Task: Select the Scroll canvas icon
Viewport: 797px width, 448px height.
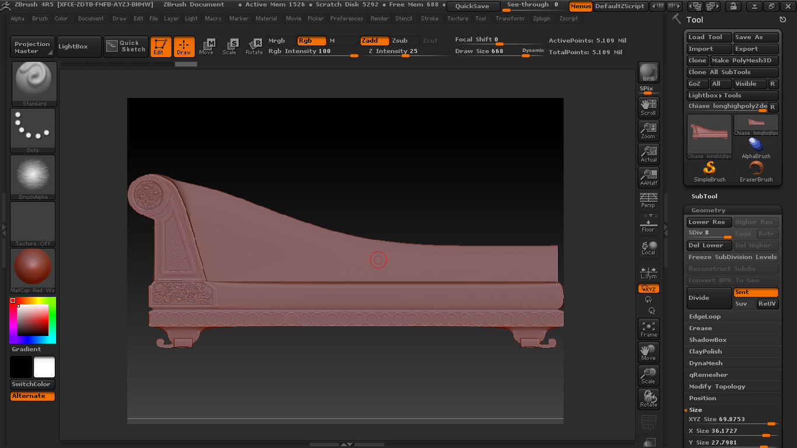Action: pos(648,107)
